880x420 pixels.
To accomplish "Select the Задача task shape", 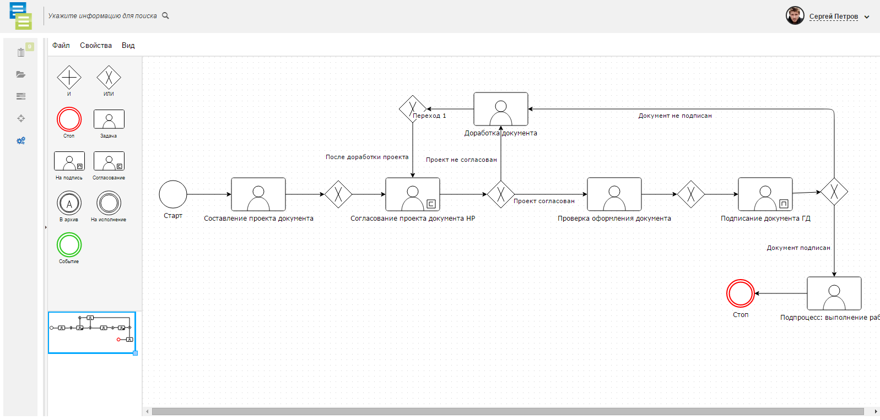I will coord(109,119).
